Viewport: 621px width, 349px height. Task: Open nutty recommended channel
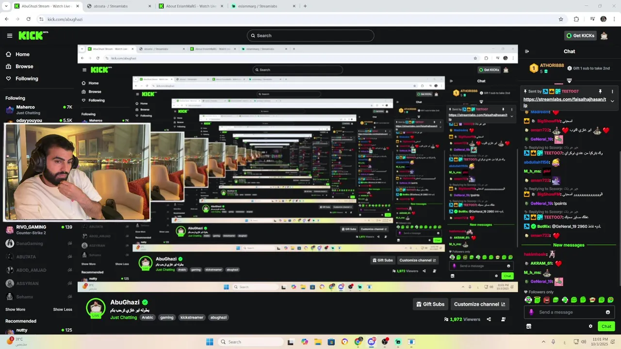(x=39, y=331)
